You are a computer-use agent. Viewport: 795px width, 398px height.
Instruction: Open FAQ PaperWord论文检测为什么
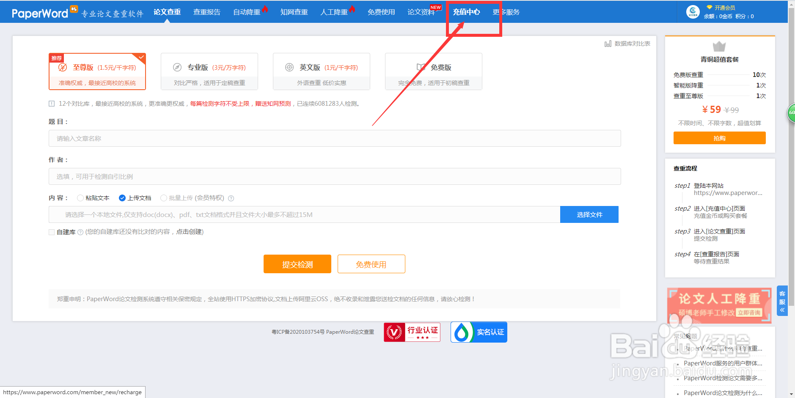723,393
